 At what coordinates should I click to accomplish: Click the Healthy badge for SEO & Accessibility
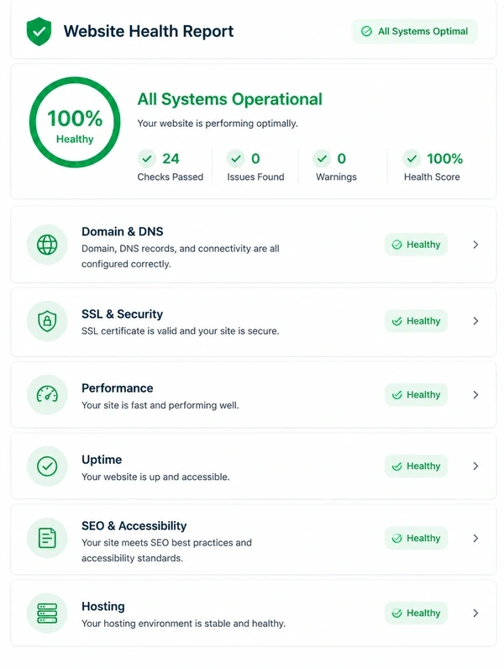(x=416, y=538)
